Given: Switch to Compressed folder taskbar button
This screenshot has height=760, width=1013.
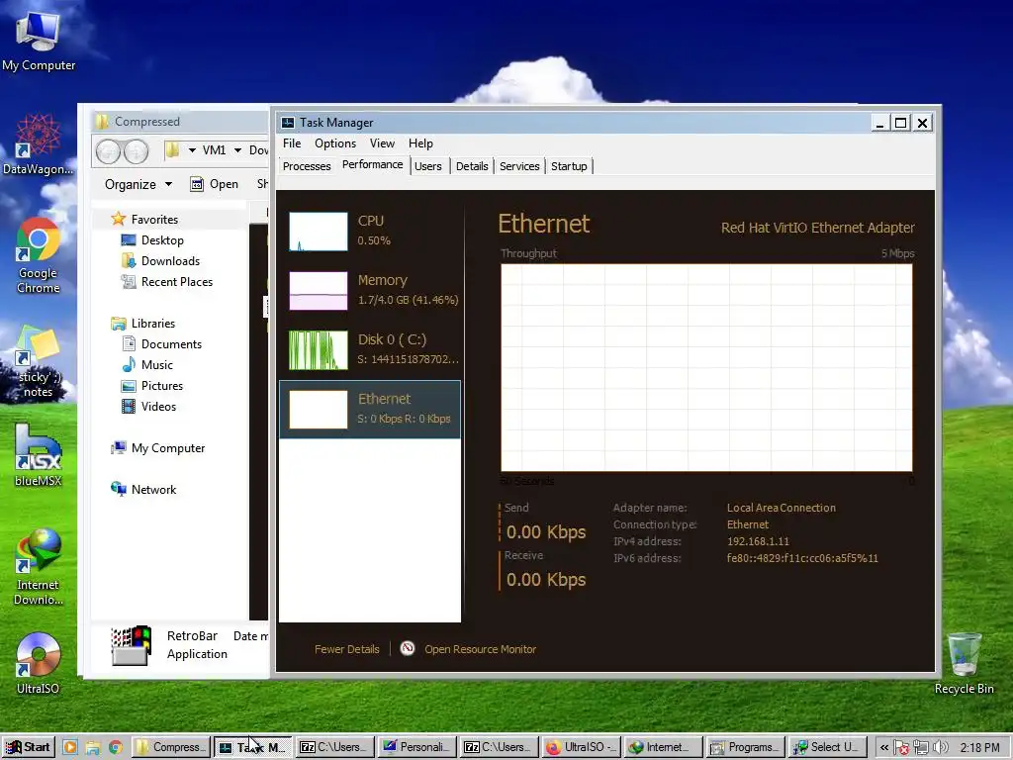Looking at the screenshot, I should click(x=171, y=747).
